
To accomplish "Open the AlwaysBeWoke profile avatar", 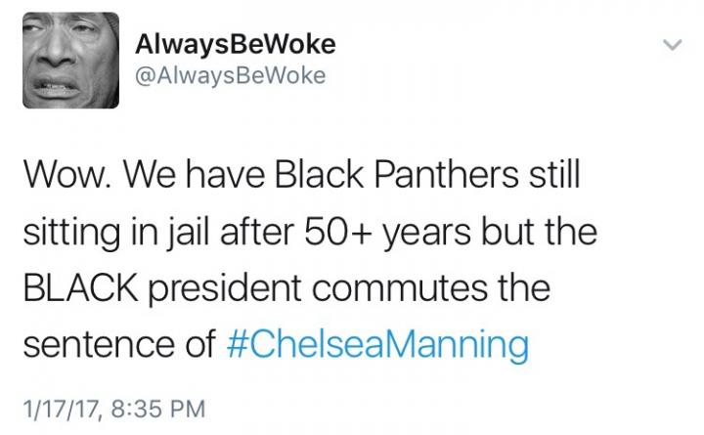I will pos(71,61).
